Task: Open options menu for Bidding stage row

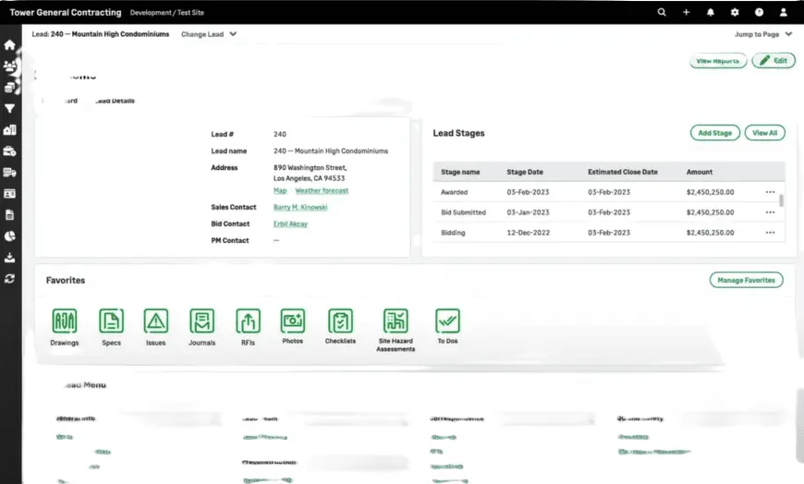Action: pos(770,233)
